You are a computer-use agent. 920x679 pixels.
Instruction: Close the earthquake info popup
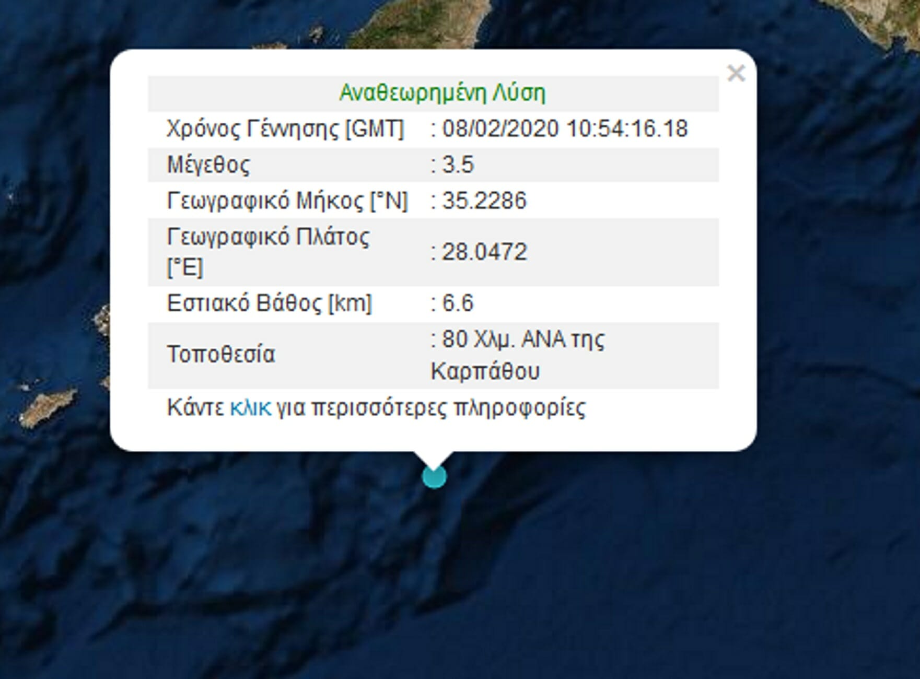coord(736,74)
